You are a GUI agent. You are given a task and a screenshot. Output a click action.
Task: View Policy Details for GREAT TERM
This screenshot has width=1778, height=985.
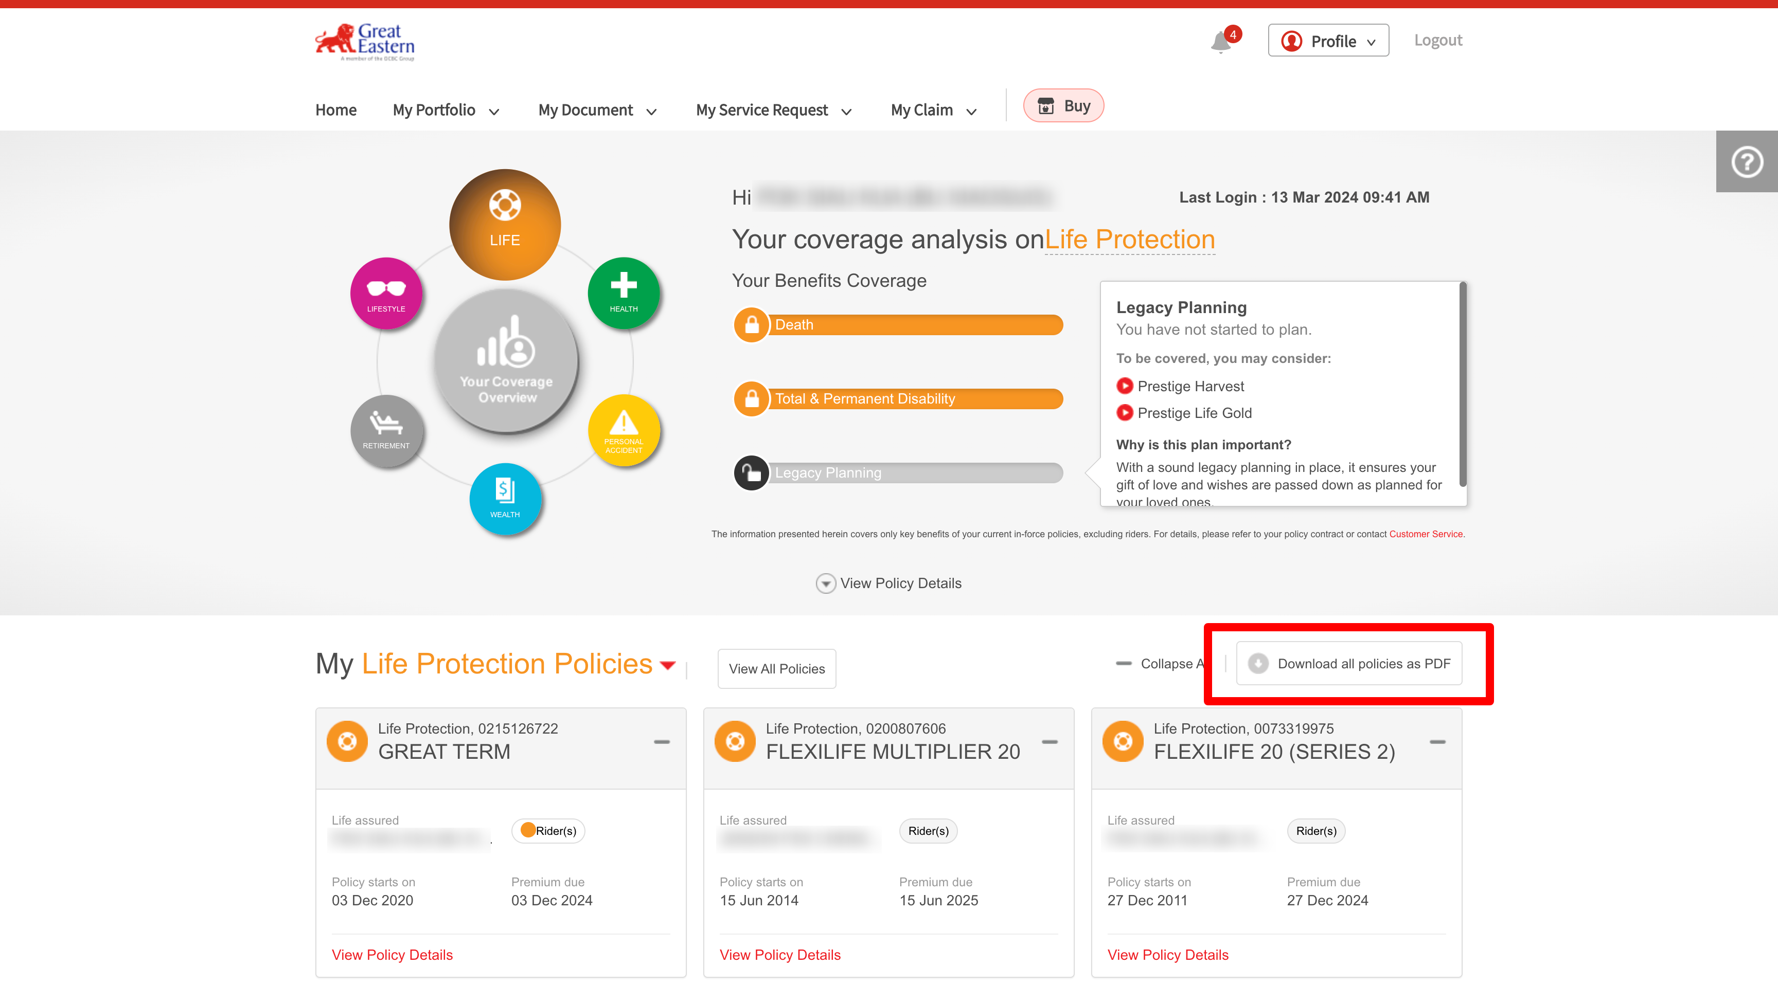pos(392,955)
